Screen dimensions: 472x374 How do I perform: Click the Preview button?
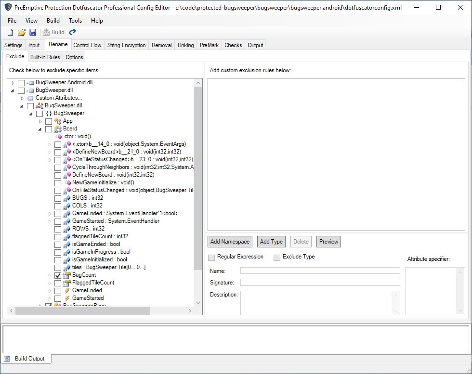pos(328,242)
